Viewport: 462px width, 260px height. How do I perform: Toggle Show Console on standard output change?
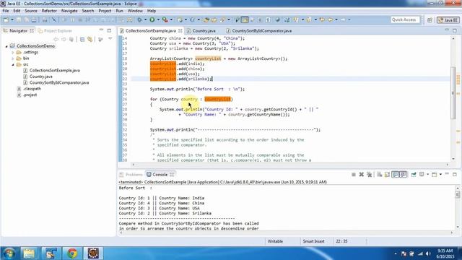pyautogui.click(x=396, y=175)
